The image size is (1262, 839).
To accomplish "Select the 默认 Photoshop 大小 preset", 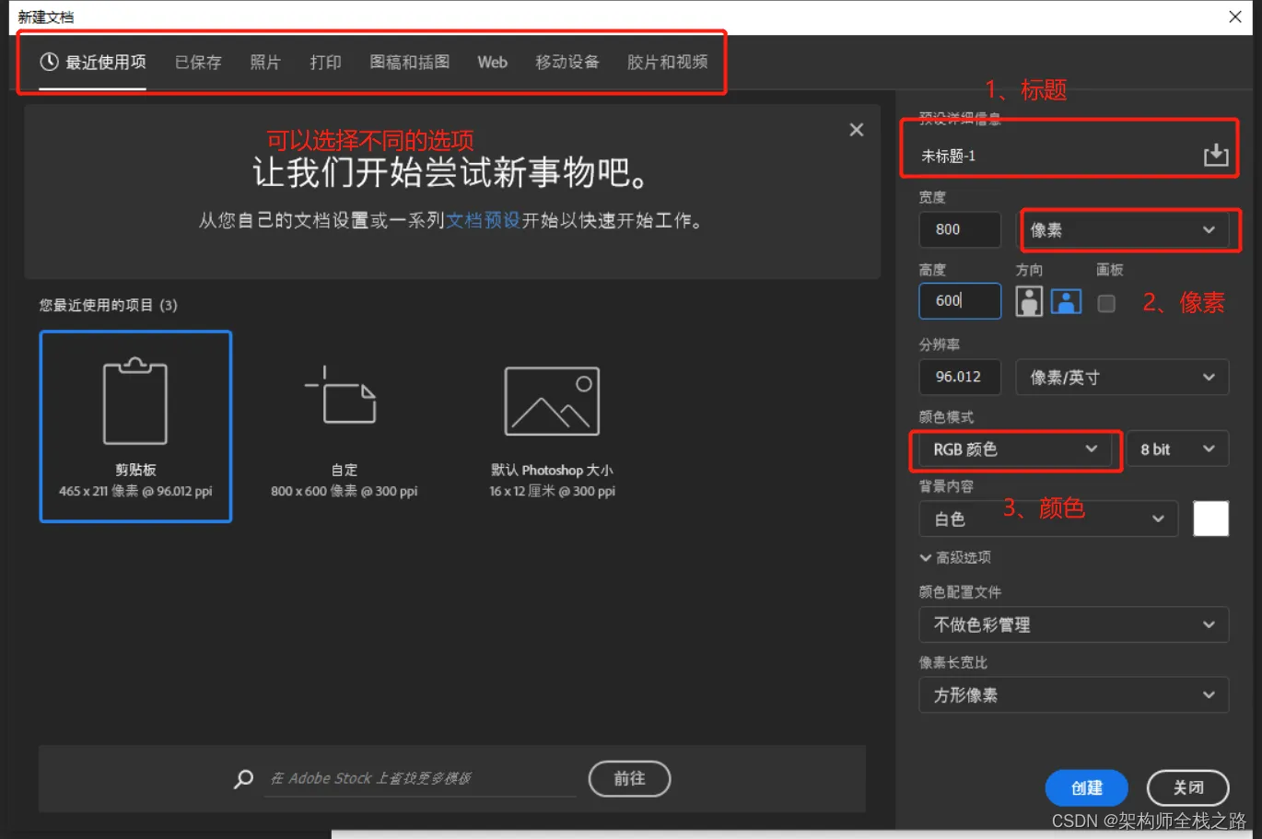I will [x=552, y=426].
